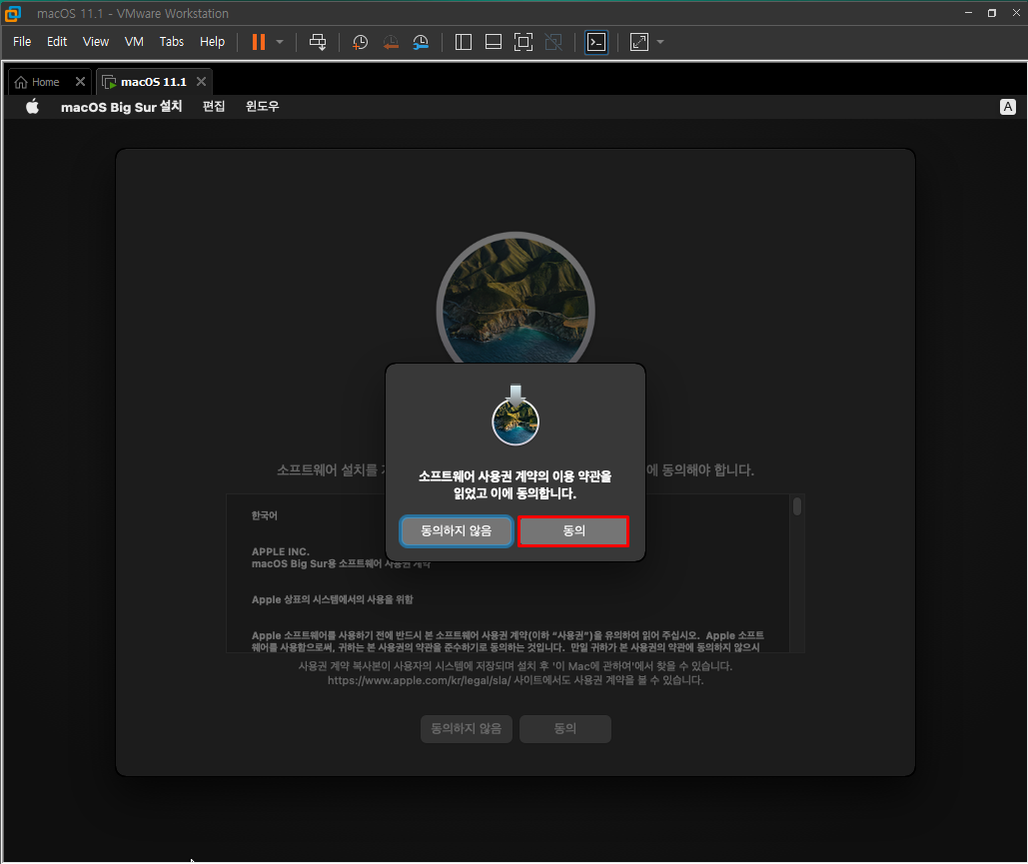Toggle the thumbnail bar view icon

(494, 42)
